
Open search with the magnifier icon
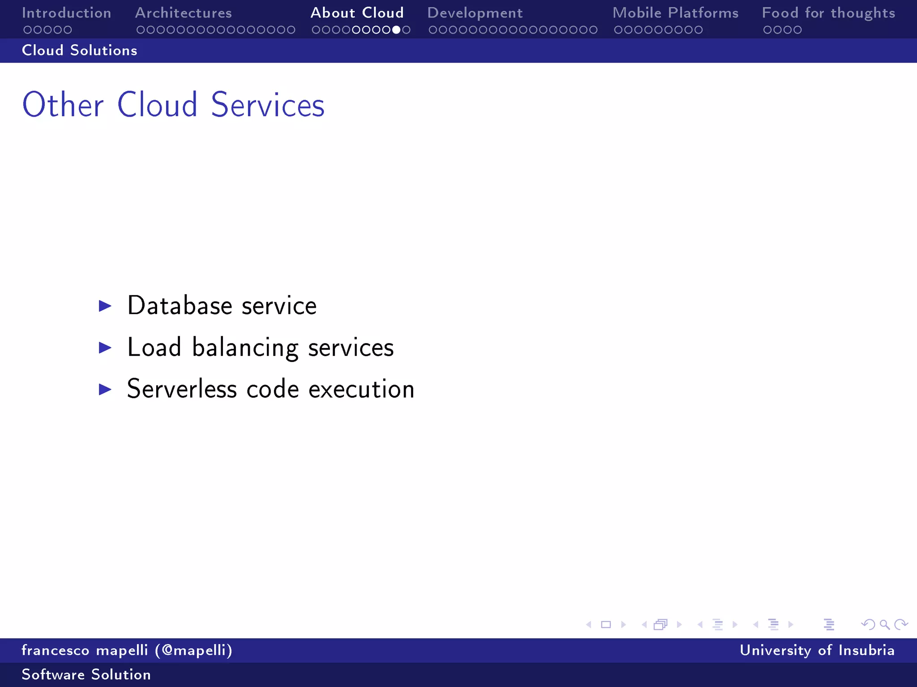885,624
